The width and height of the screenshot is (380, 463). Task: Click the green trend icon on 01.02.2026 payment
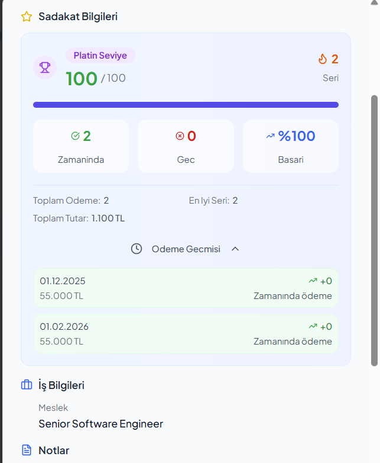[313, 326]
